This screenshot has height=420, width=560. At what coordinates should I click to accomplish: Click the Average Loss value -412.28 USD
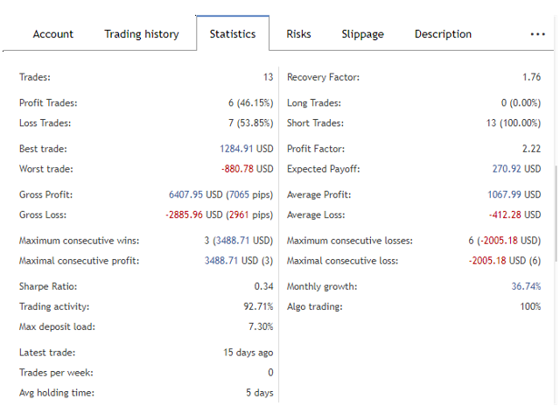pos(515,214)
